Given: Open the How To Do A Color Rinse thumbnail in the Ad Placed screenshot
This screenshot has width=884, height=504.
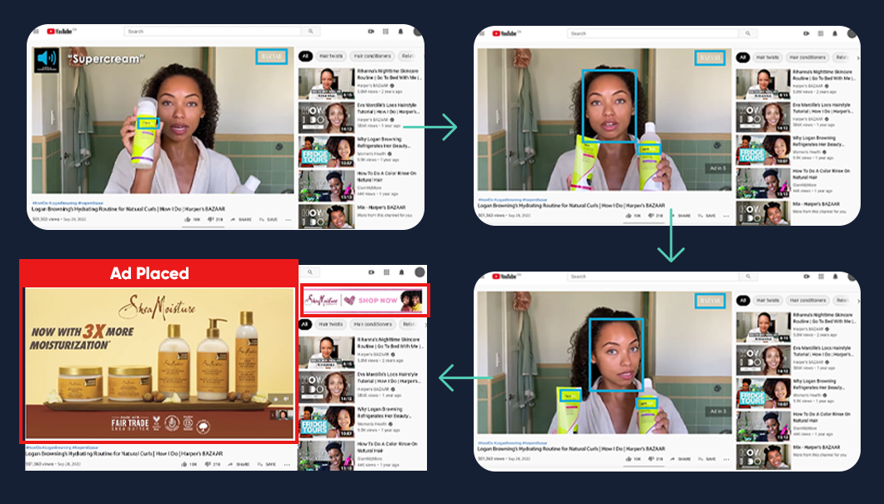Looking at the screenshot, I should point(326,456).
